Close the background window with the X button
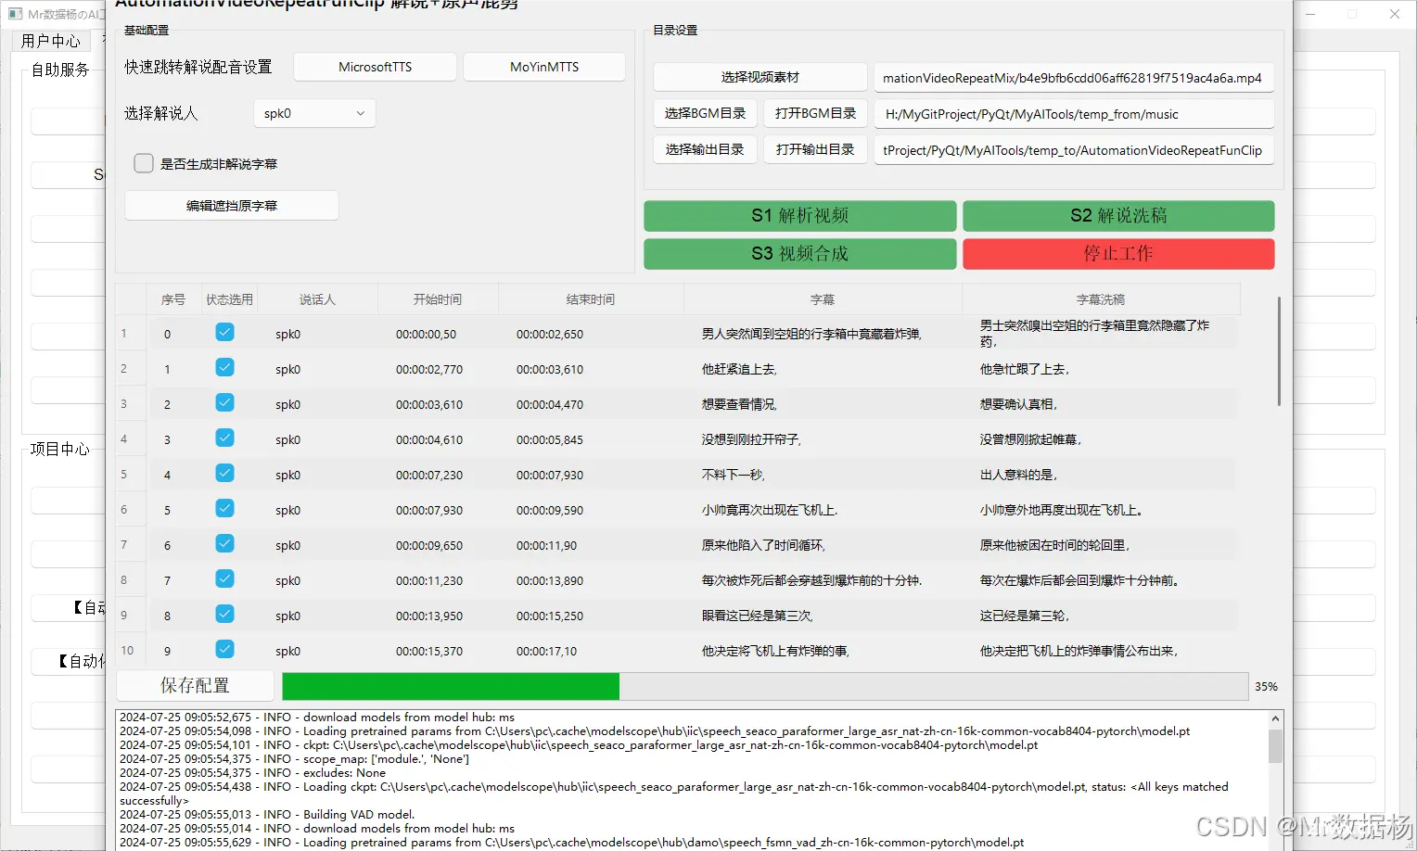 (1395, 14)
